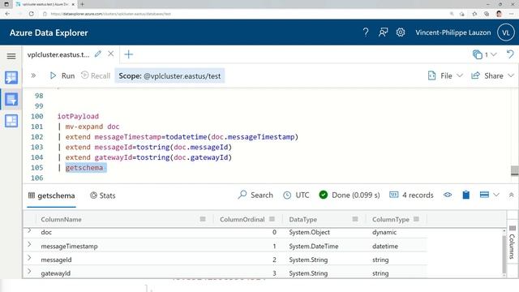This screenshot has height=292, width=519.
Task: Select the Query pane sidebar icon
Action: coord(11,99)
